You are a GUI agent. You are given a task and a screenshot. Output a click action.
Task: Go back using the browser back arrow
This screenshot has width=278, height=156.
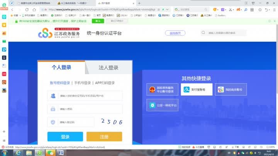[x=12, y=10]
